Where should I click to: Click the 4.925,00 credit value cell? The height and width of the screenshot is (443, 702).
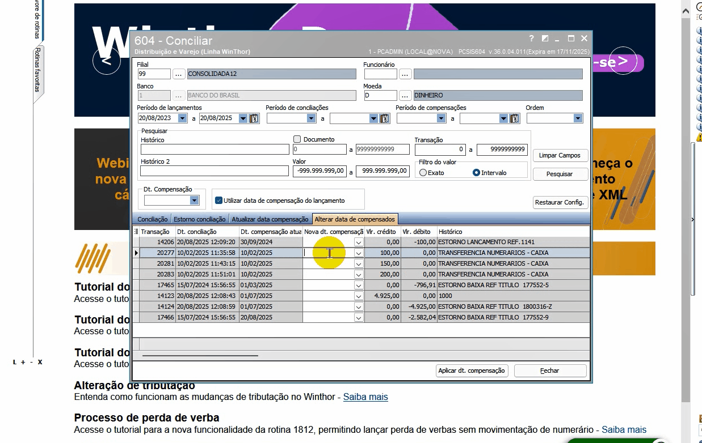(x=382, y=296)
